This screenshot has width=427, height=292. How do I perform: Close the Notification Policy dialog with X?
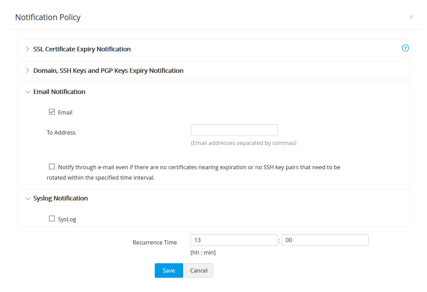[x=411, y=17]
